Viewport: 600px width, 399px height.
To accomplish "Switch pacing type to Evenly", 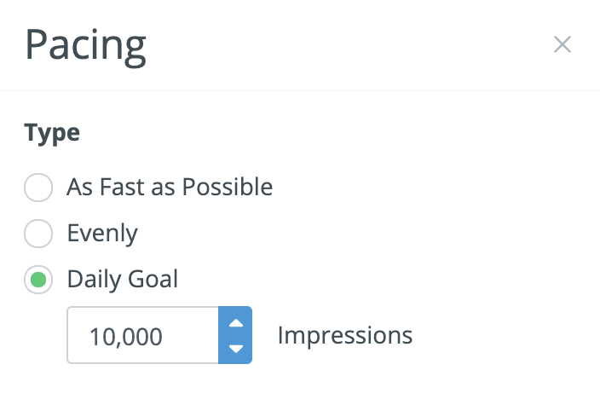I will [x=38, y=233].
